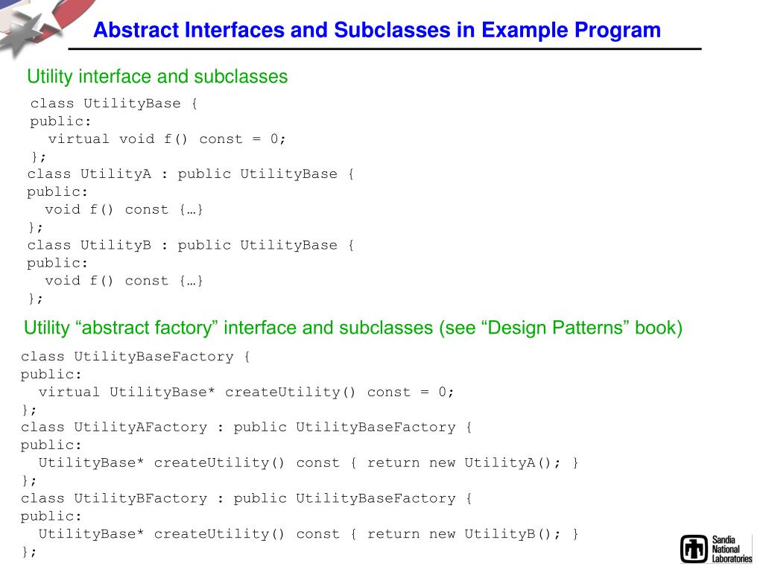763x572 pixels.
Task: Click the line 'class UtilityBaseFactory {'
Action: (x=136, y=357)
